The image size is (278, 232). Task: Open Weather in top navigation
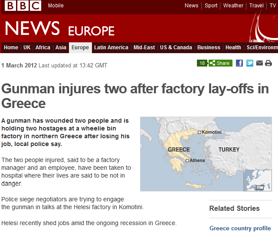[x=233, y=6]
